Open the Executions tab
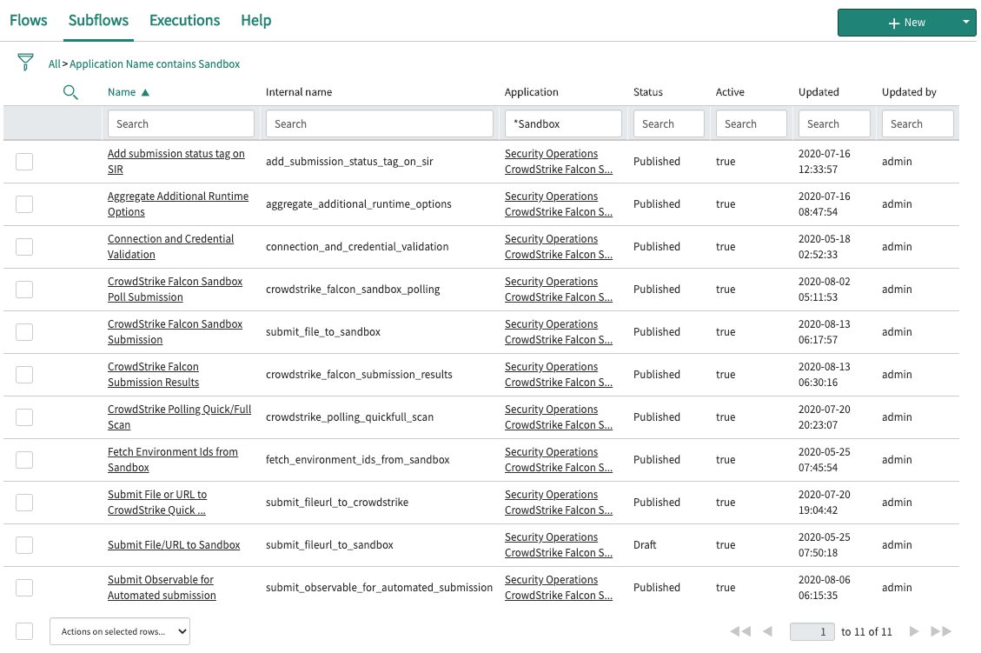 (184, 20)
